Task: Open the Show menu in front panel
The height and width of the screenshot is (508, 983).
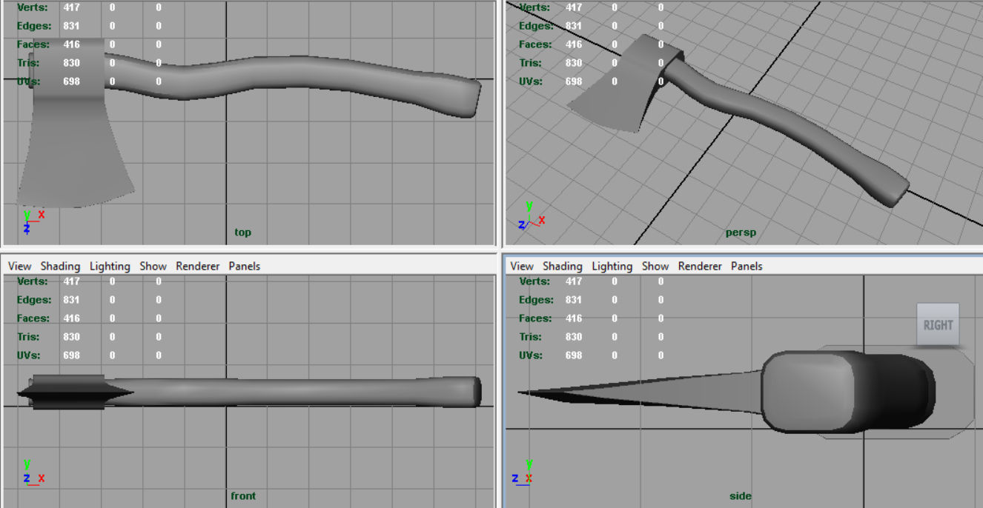Action: tap(153, 266)
